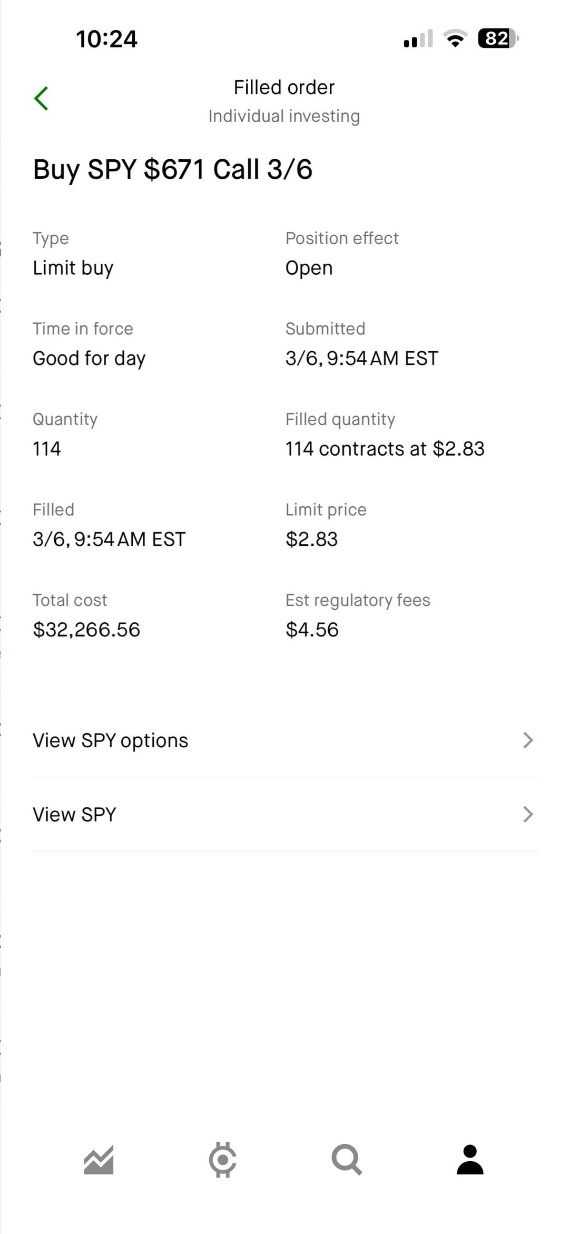The width and height of the screenshot is (569, 1234).
Task: Open the search magnifier tab
Action: (x=347, y=1160)
